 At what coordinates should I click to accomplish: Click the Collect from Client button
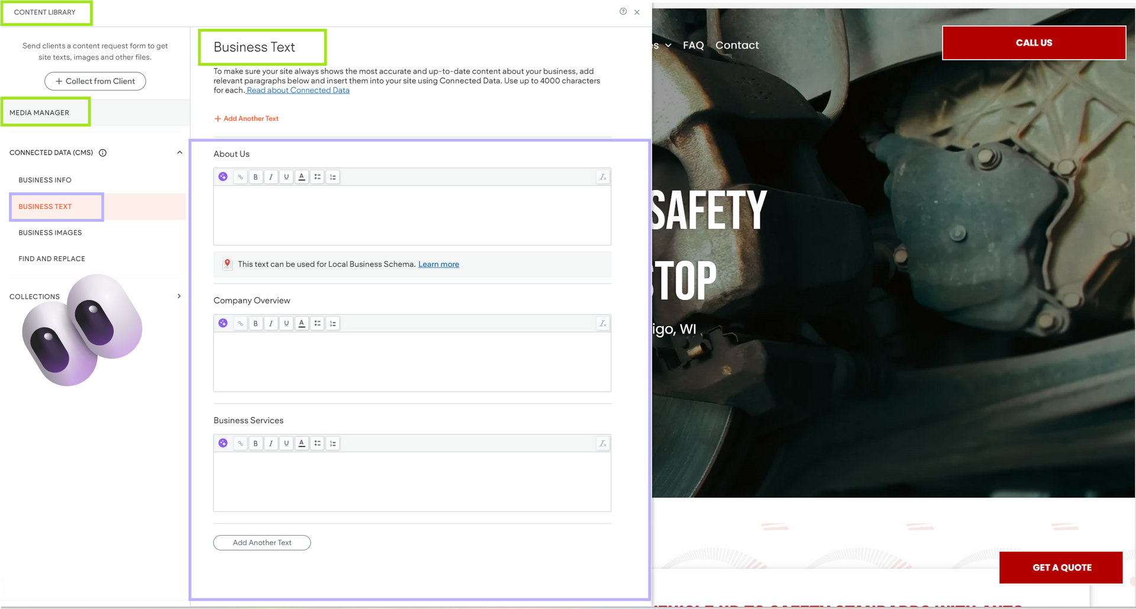[95, 81]
